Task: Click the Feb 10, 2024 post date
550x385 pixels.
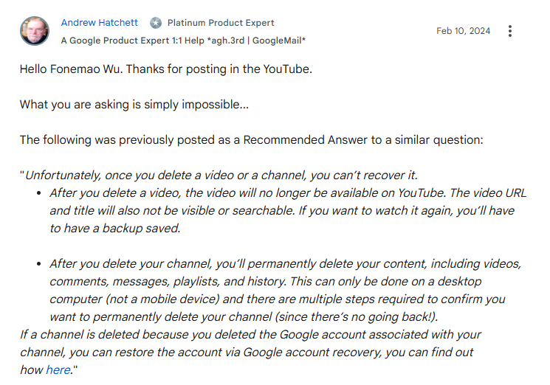Action: [463, 31]
